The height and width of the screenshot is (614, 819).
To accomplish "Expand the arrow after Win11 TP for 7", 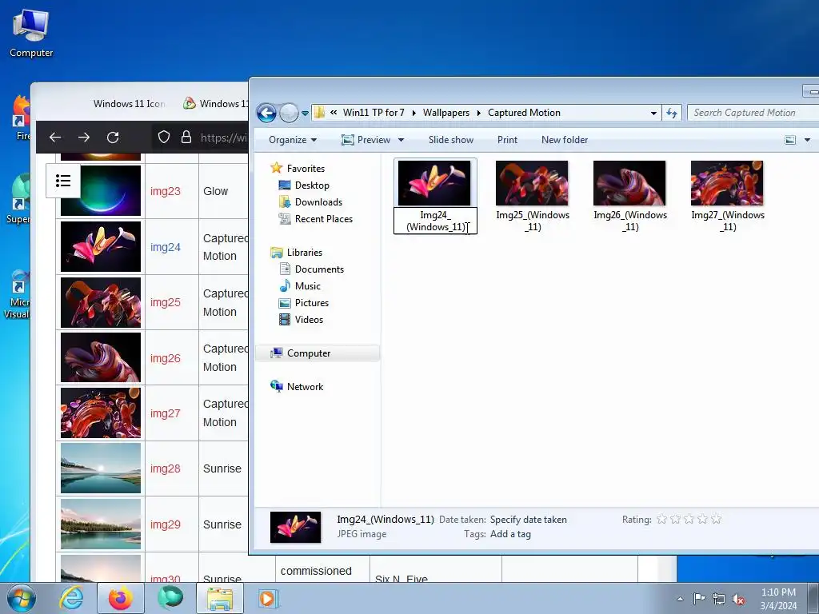I will click(x=413, y=113).
